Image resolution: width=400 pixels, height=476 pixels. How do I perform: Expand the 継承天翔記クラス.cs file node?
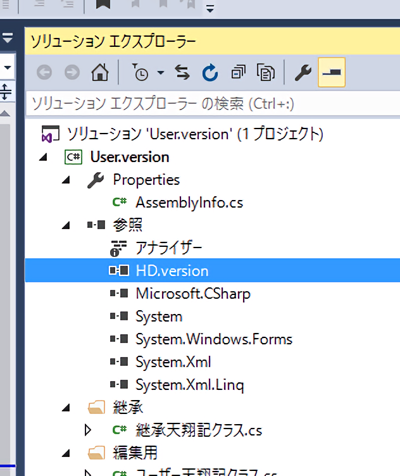coord(88,430)
